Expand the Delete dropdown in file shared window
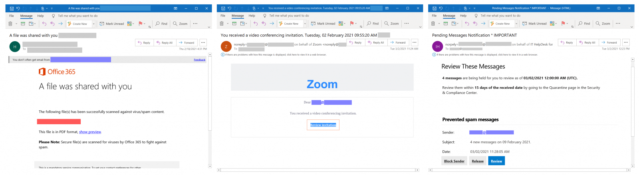The width and height of the screenshot is (639, 175). click(x=16, y=24)
